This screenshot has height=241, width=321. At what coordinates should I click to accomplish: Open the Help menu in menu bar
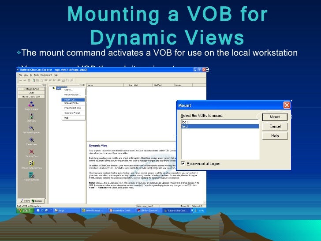pyautogui.click(x=56, y=75)
